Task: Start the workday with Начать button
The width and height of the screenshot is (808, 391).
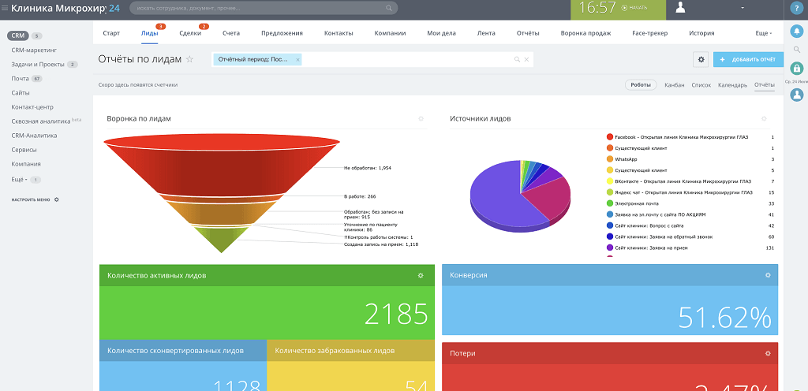Action: [634, 8]
